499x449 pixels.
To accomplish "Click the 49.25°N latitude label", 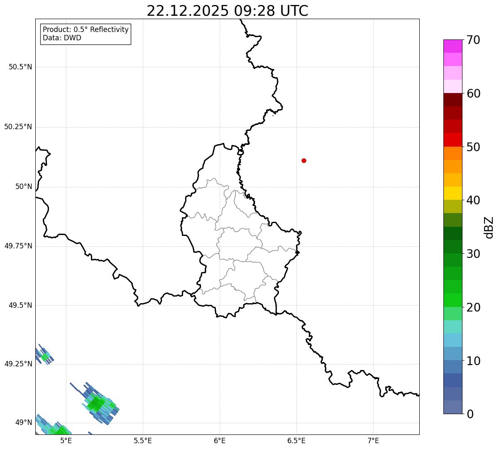I will pos(18,364).
